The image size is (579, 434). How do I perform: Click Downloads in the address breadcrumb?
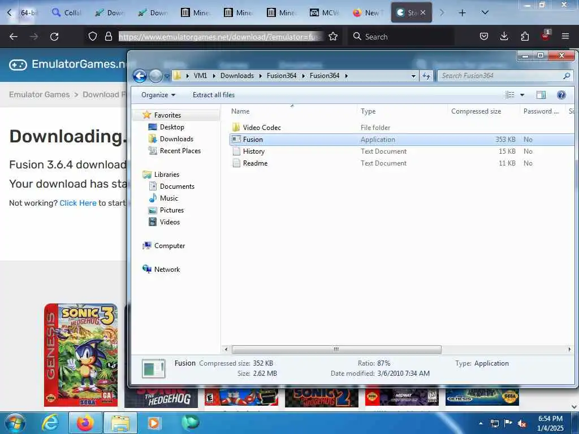click(x=237, y=76)
